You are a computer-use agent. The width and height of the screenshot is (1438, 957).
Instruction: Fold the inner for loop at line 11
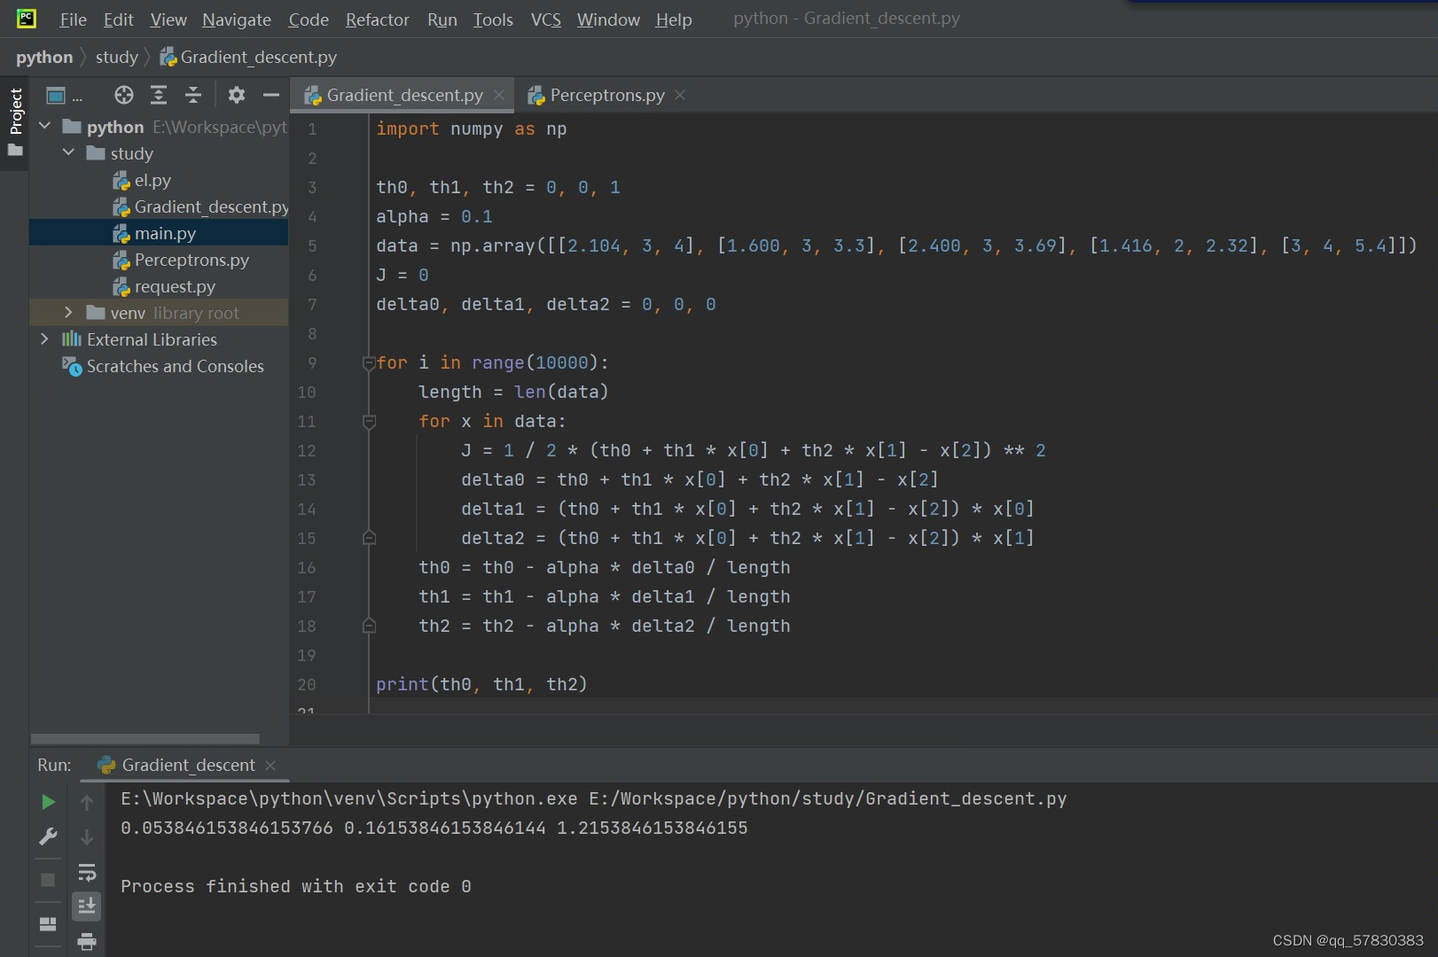point(369,422)
